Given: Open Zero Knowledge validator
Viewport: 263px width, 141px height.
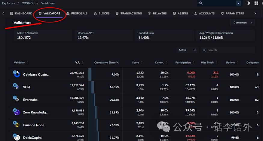Looking at the screenshot, I should click(x=36, y=112).
